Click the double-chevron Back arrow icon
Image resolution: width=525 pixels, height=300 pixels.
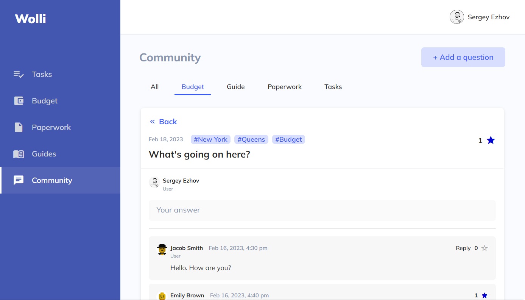(153, 122)
